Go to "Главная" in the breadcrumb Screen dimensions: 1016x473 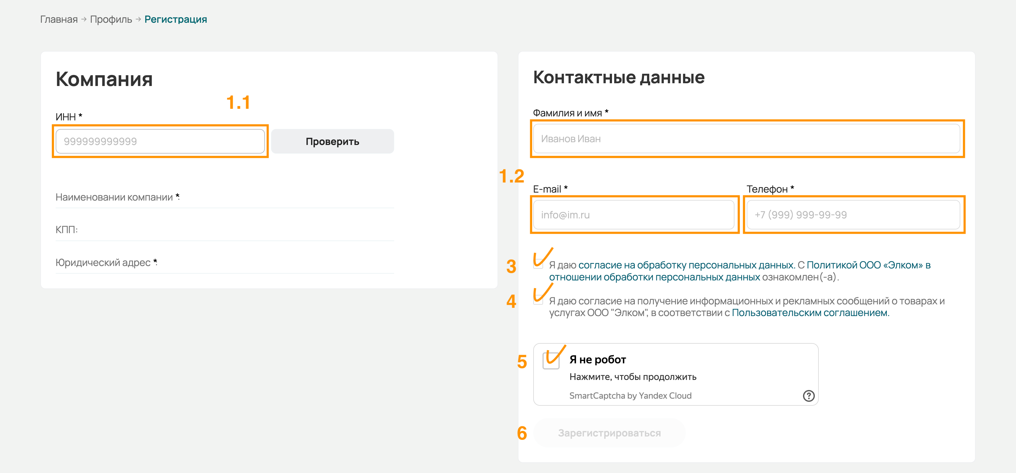click(59, 19)
